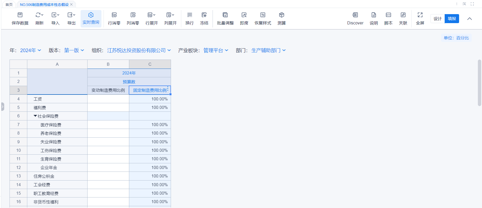
Task: Open the Discover panel icon
Action: [x=355, y=15]
